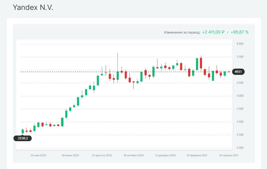The height and width of the screenshot is (169, 267).
Task: Click the green candle above '28 июня 2020' label
Action: pyautogui.click(x=70, y=109)
